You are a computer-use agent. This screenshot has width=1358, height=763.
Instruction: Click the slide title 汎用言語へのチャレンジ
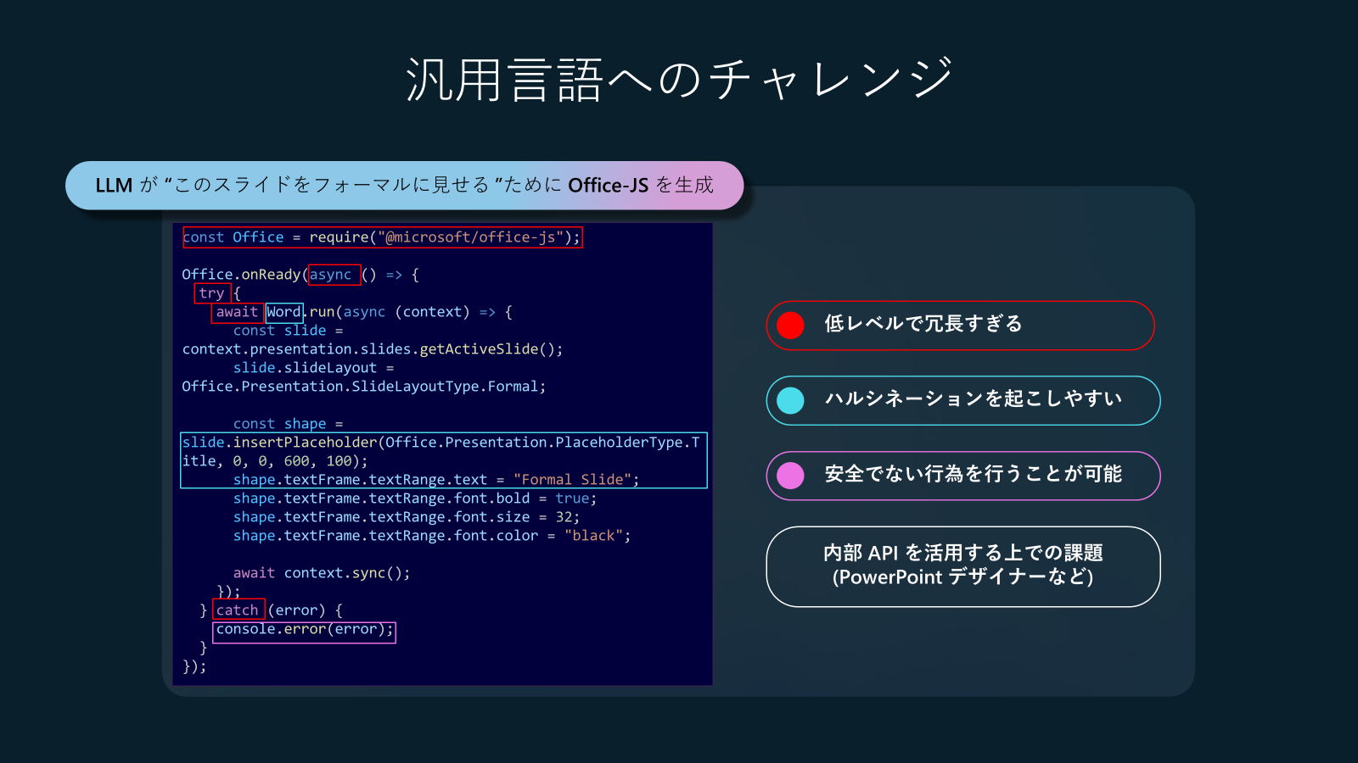[x=680, y=80]
